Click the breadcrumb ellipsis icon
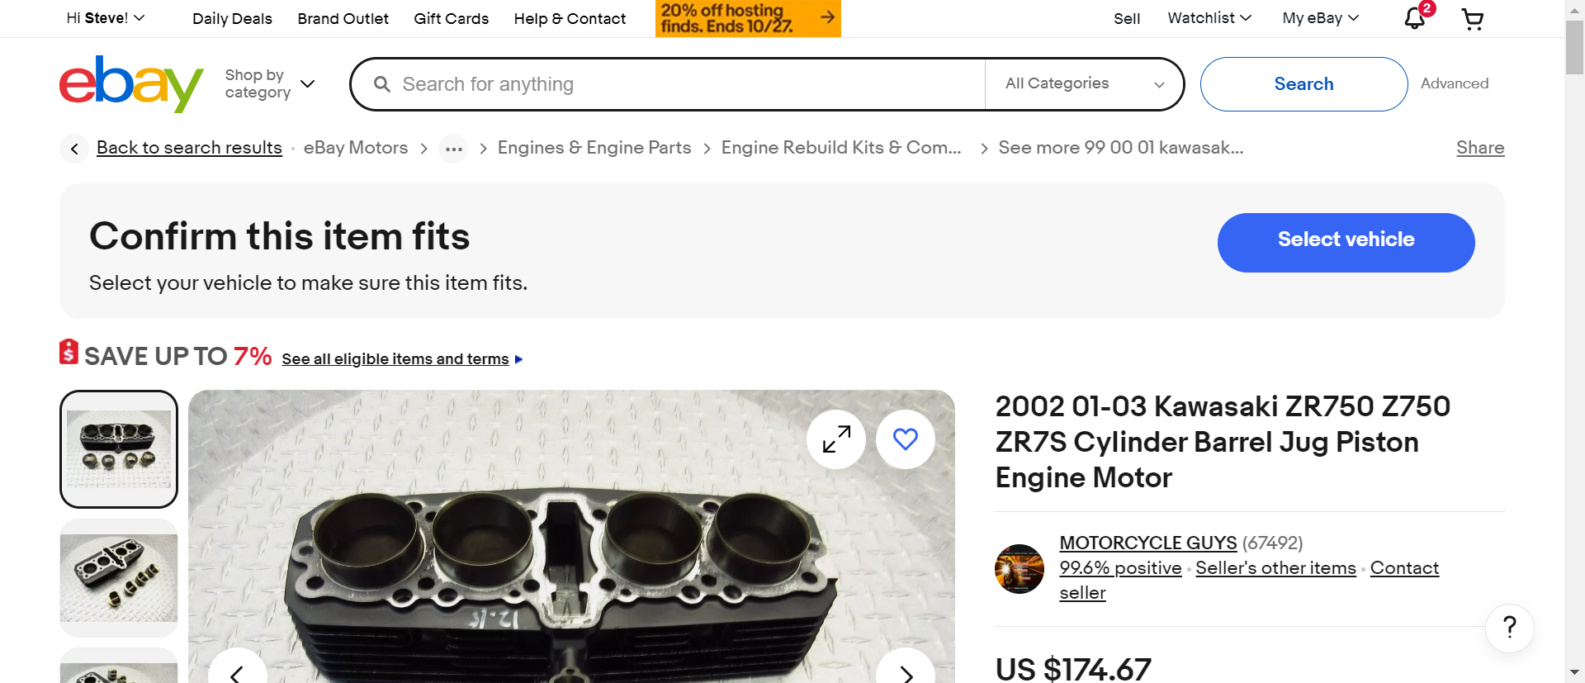This screenshot has width=1585, height=683. 453,149
